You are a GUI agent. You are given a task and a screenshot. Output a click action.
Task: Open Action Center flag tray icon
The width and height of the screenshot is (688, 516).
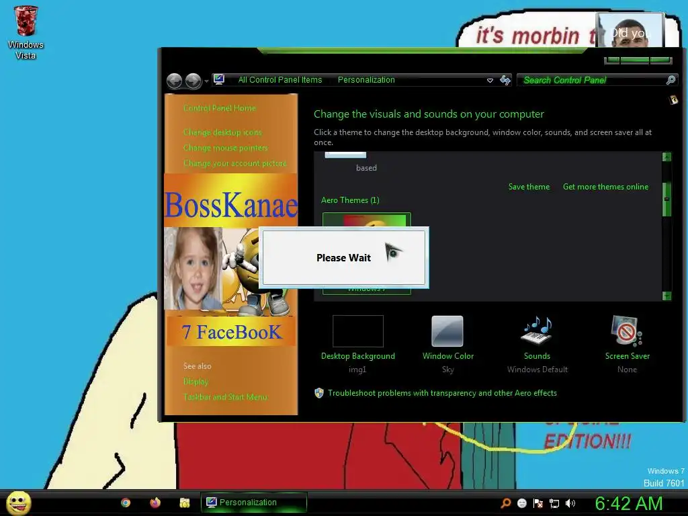[538, 503]
